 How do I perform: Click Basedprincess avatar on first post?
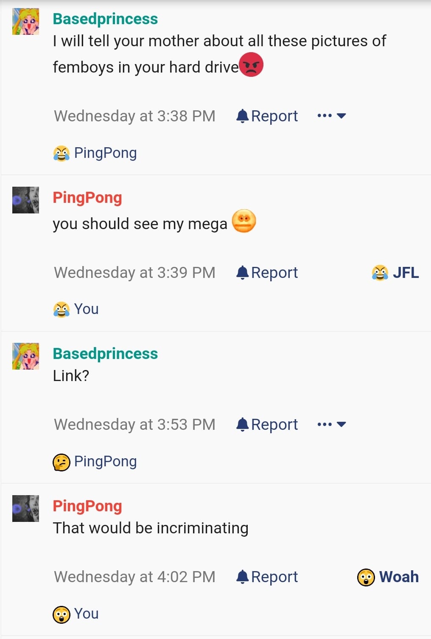(25, 21)
